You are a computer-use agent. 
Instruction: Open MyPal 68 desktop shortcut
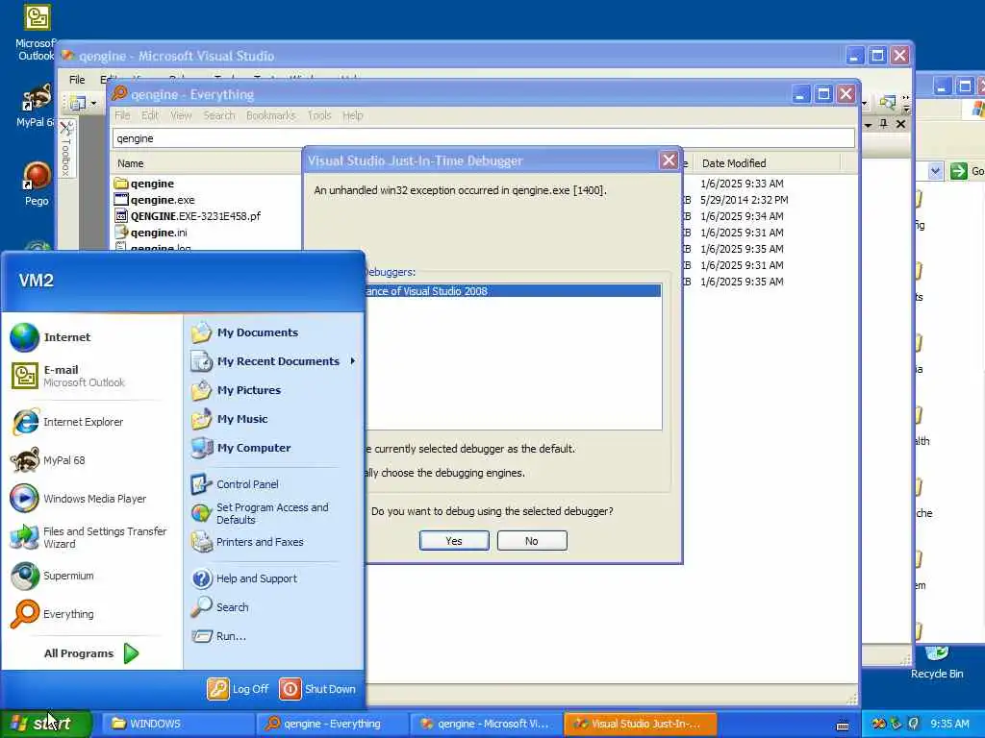point(36,105)
